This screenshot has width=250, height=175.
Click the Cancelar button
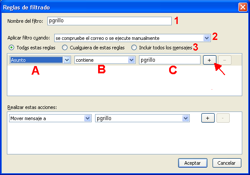[227, 163]
